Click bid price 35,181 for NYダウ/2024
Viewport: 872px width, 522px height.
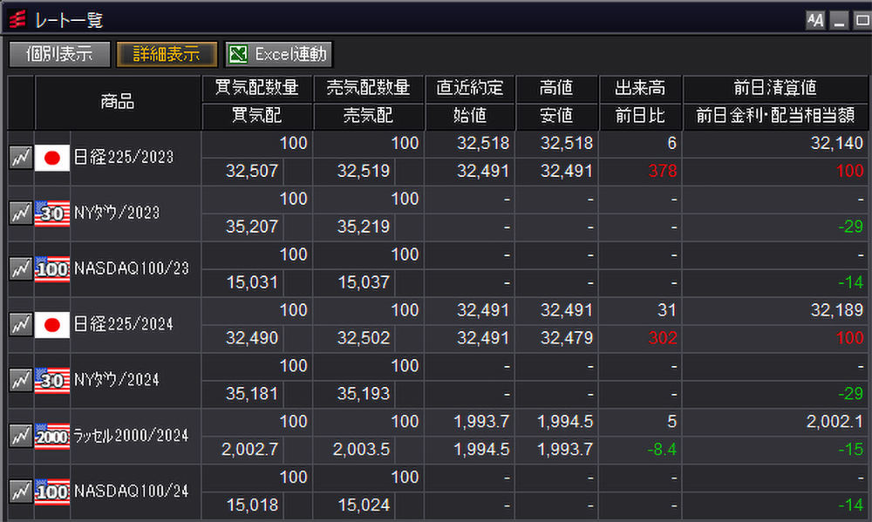pos(252,394)
